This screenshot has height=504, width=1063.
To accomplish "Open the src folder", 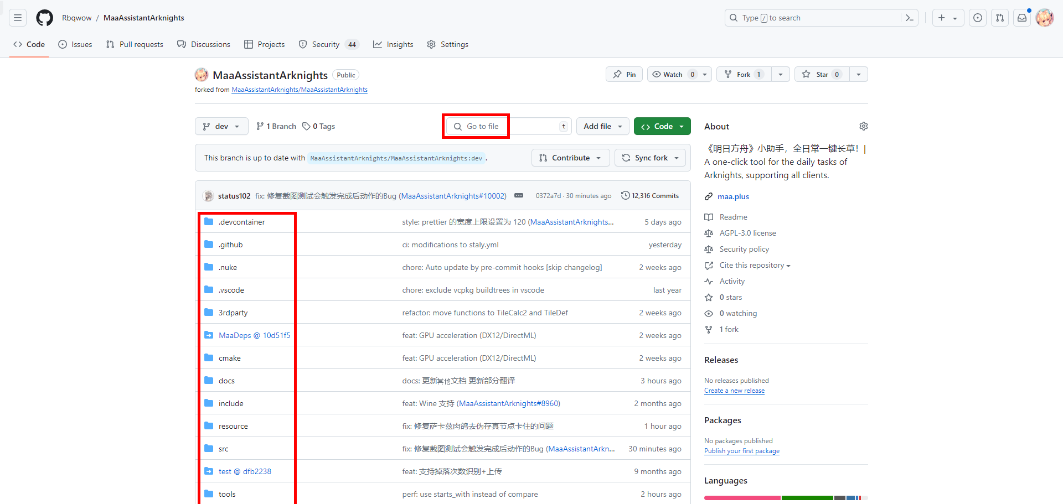I will [x=224, y=449].
